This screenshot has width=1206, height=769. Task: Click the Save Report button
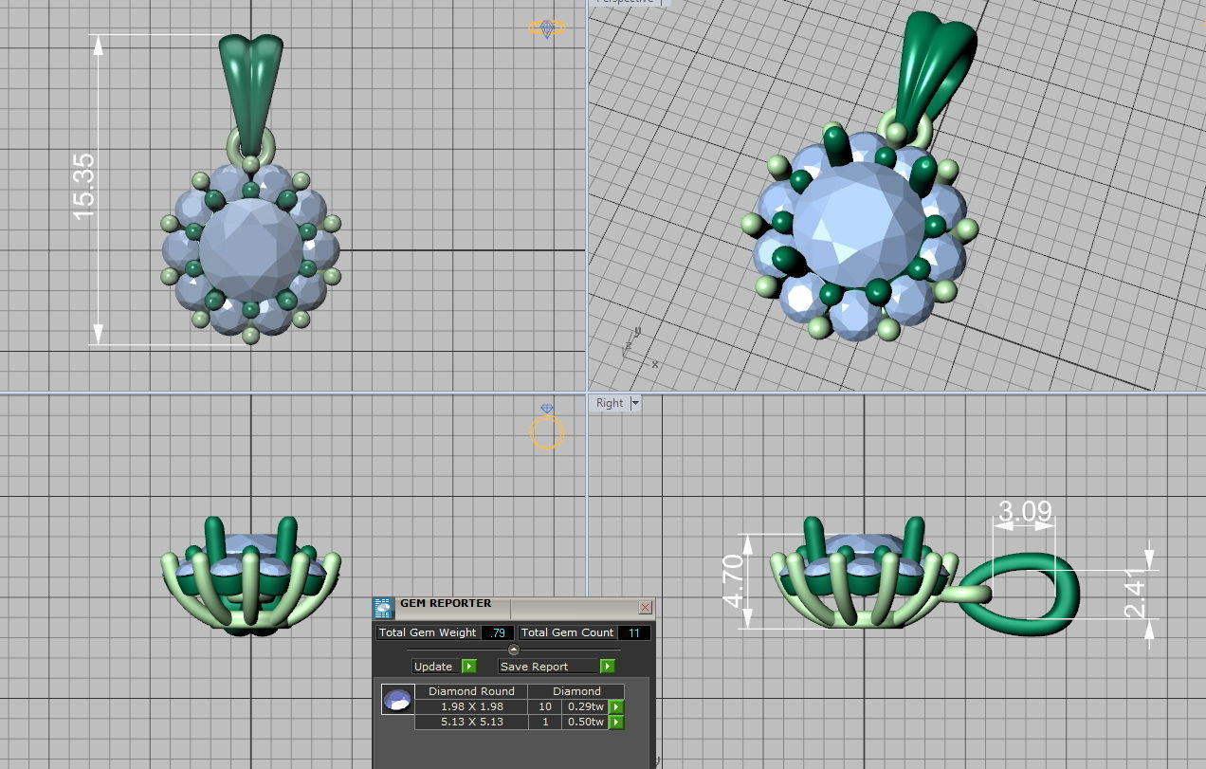(535, 667)
